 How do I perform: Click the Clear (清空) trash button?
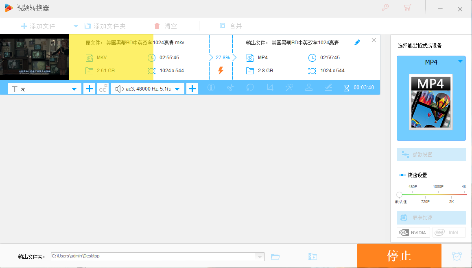(x=166, y=26)
